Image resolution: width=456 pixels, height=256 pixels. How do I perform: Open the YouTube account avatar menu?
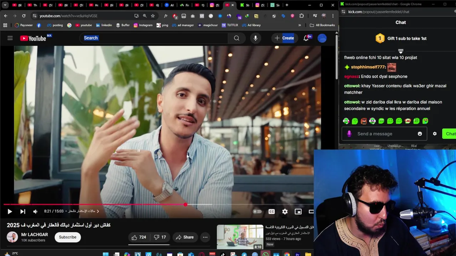pos(322,38)
